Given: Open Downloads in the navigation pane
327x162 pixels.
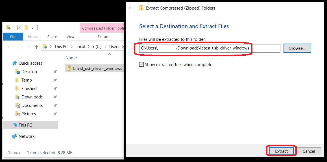Looking at the screenshot, I should (x=32, y=97).
